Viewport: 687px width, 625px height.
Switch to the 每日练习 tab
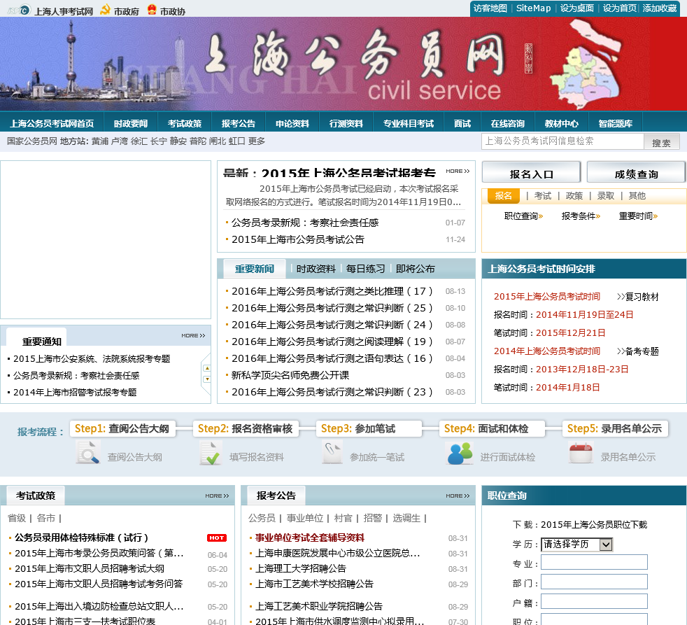point(365,269)
